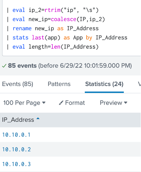The height and width of the screenshot is (172, 141).
Task: Sort by the IP_Address column header
Action: click(18, 120)
